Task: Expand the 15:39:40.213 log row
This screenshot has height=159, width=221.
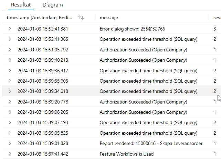Action: (10, 60)
